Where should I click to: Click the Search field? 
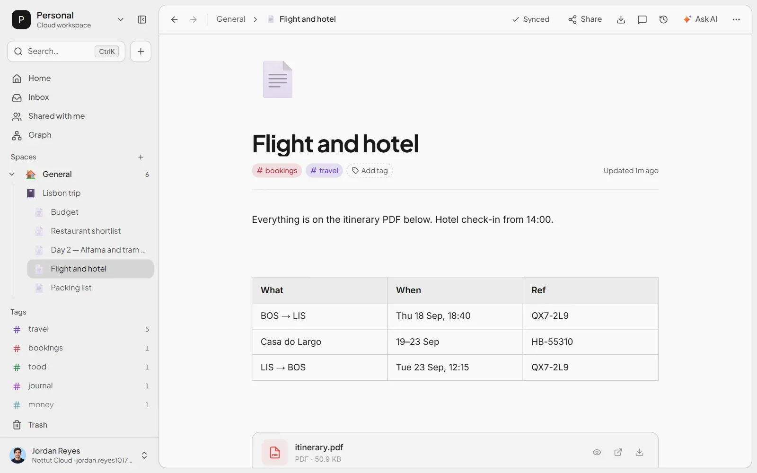(66, 52)
